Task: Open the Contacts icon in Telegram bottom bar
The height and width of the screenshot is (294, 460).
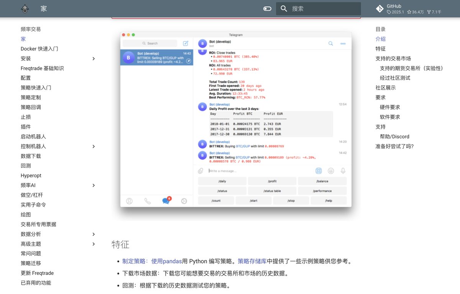Action: click(129, 200)
